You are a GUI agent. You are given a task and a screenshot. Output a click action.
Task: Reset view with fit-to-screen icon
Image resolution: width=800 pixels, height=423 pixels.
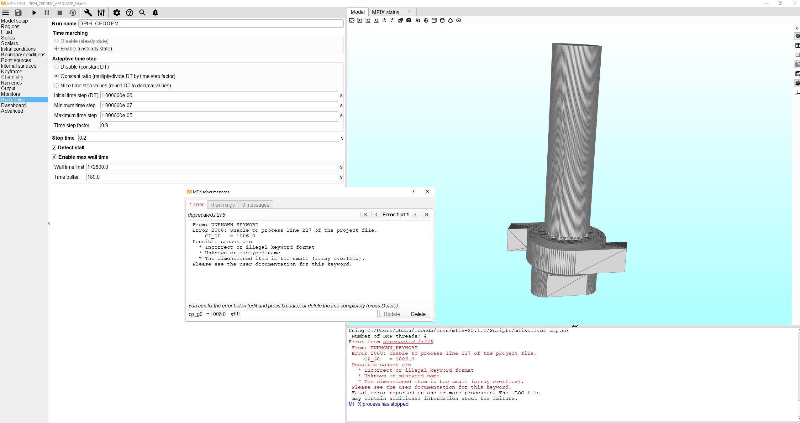(x=352, y=20)
